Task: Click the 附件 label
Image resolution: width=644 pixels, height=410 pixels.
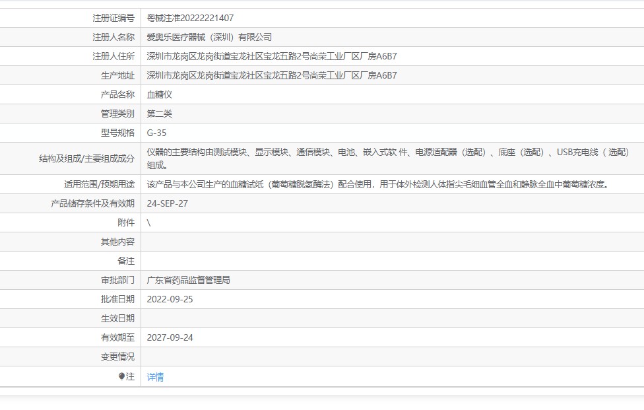Action: pos(126,222)
